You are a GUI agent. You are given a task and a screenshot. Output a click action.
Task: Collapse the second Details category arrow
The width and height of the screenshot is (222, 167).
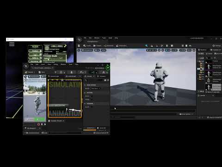[85, 93]
